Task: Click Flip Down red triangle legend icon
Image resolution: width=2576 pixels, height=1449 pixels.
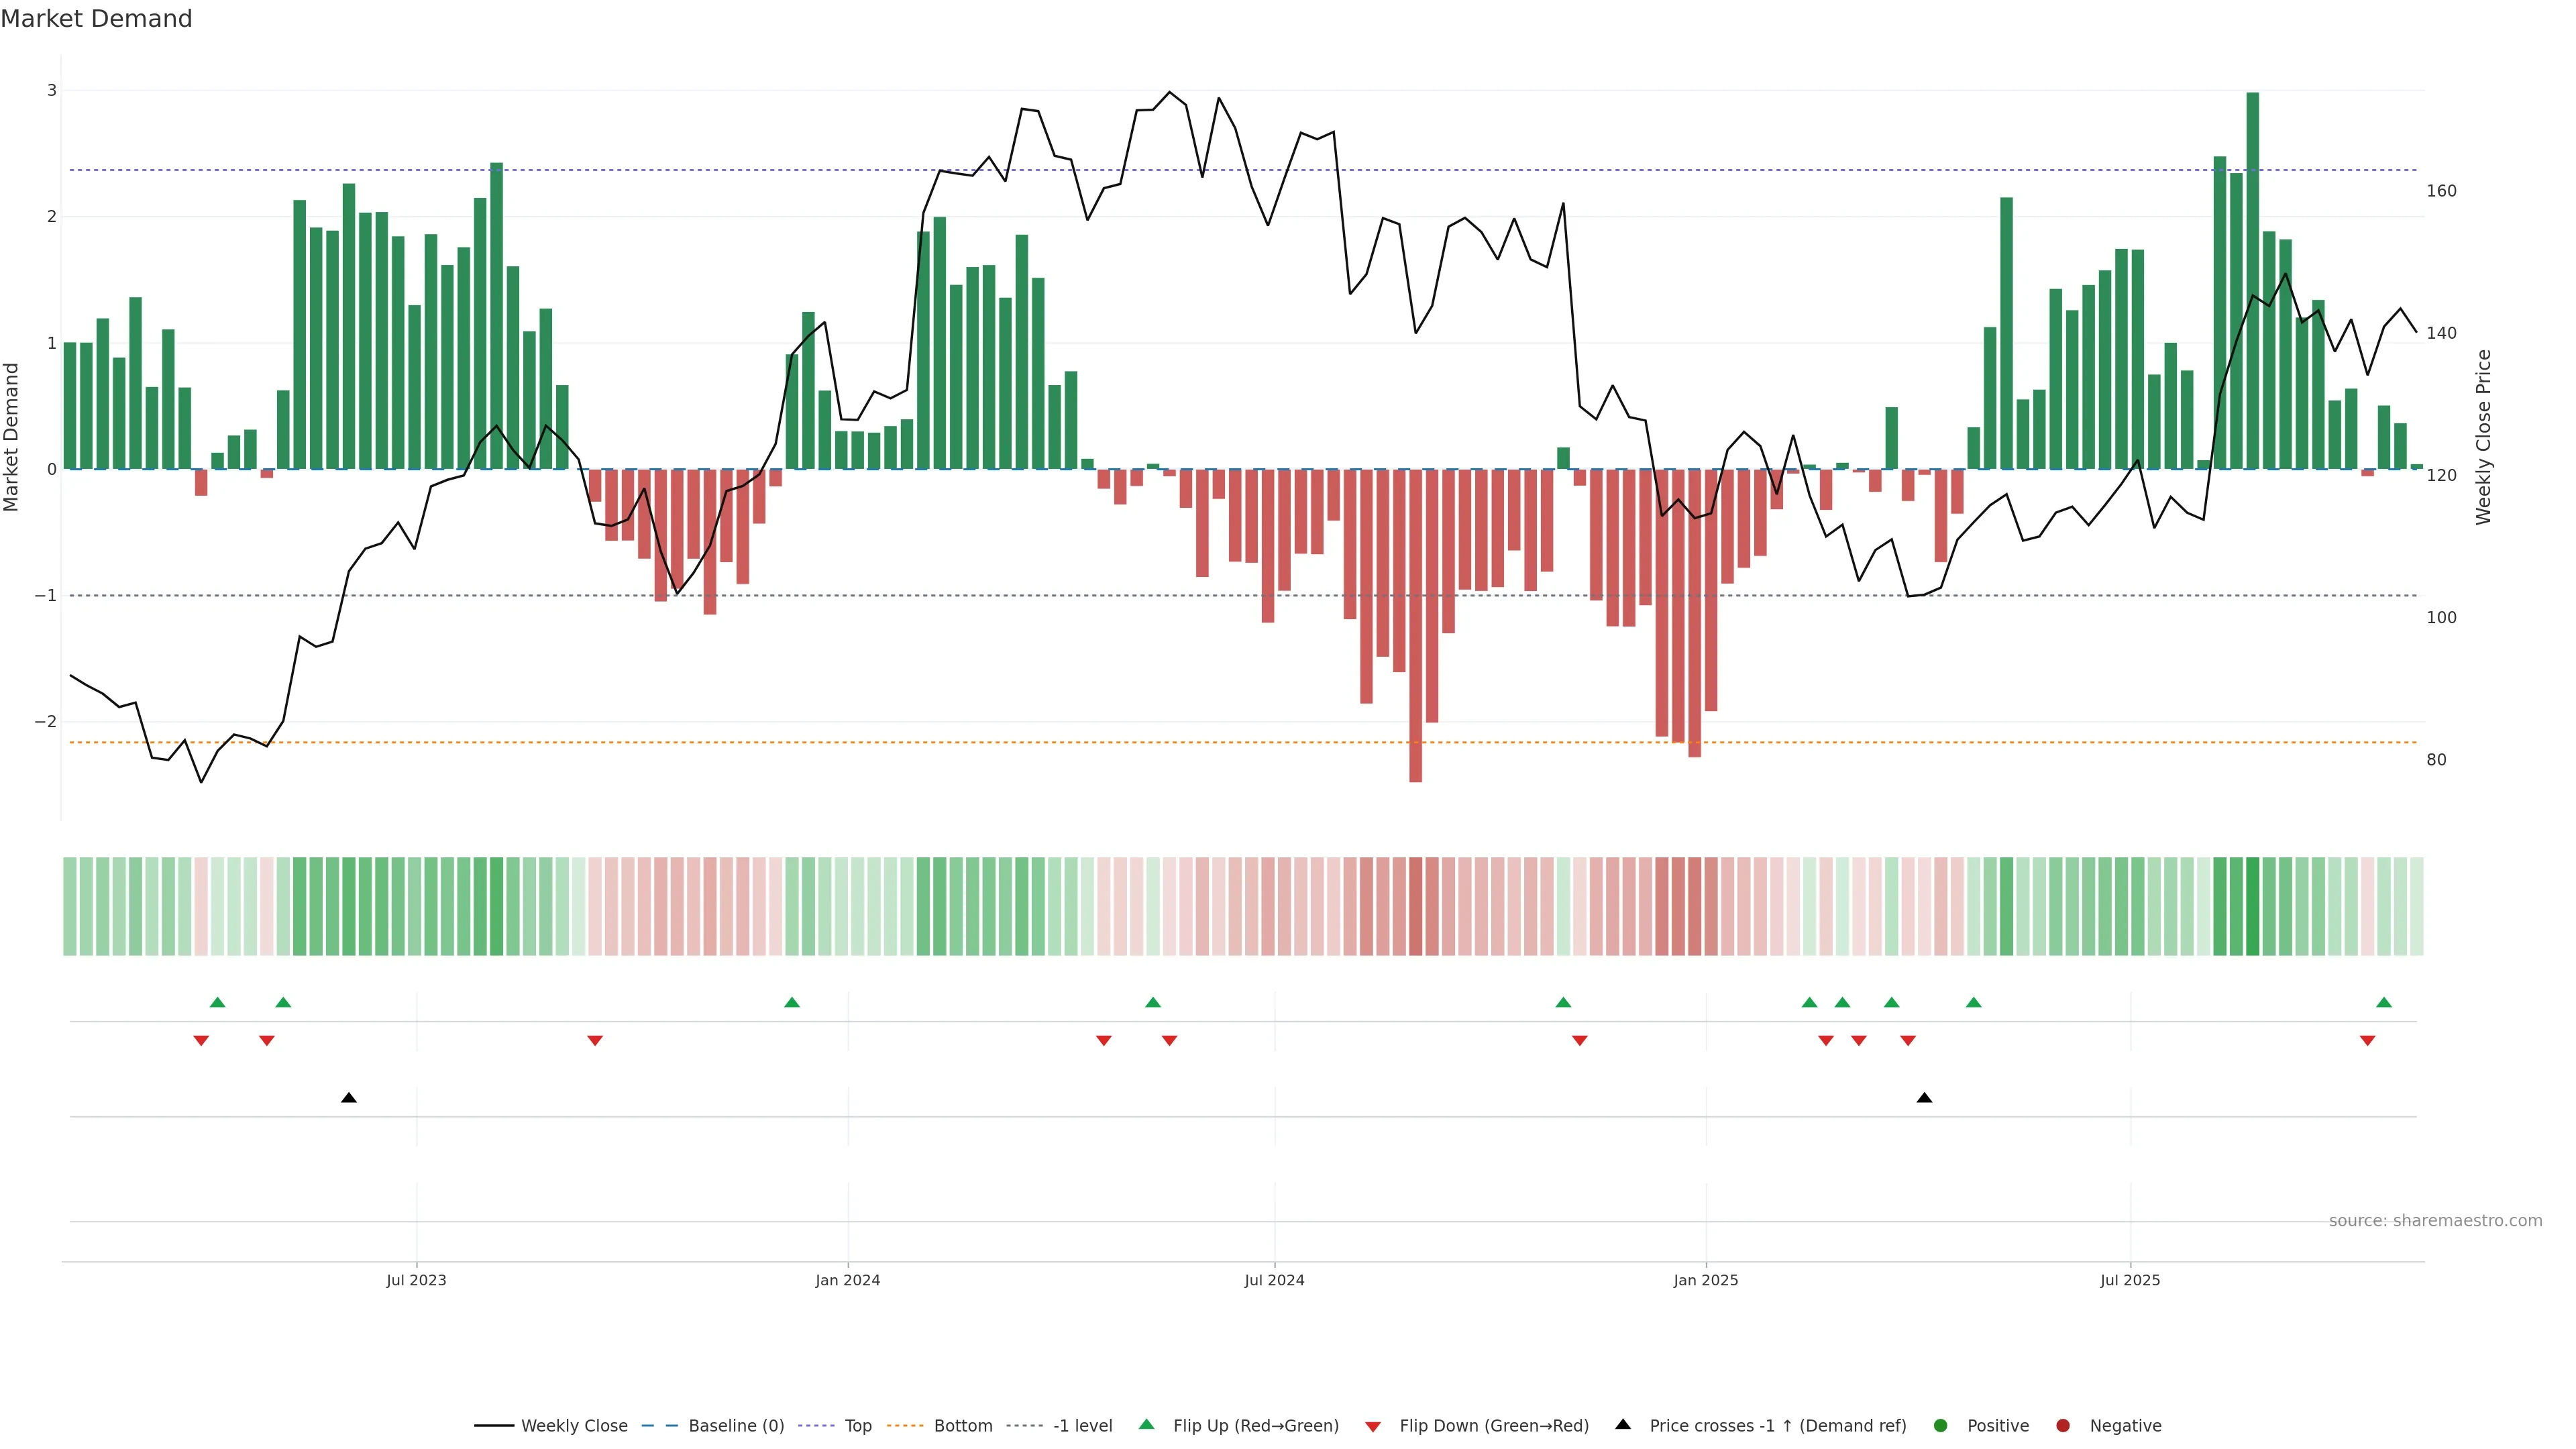Action: (x=1373, y=1427)
